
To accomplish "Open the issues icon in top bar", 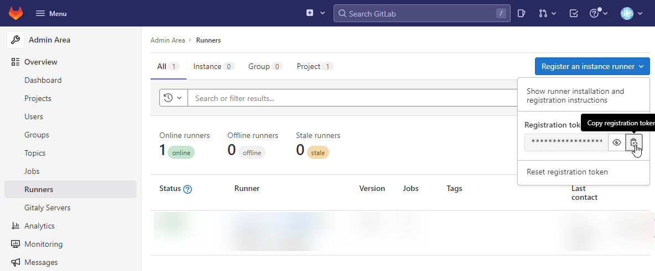I will coord(521,13).
